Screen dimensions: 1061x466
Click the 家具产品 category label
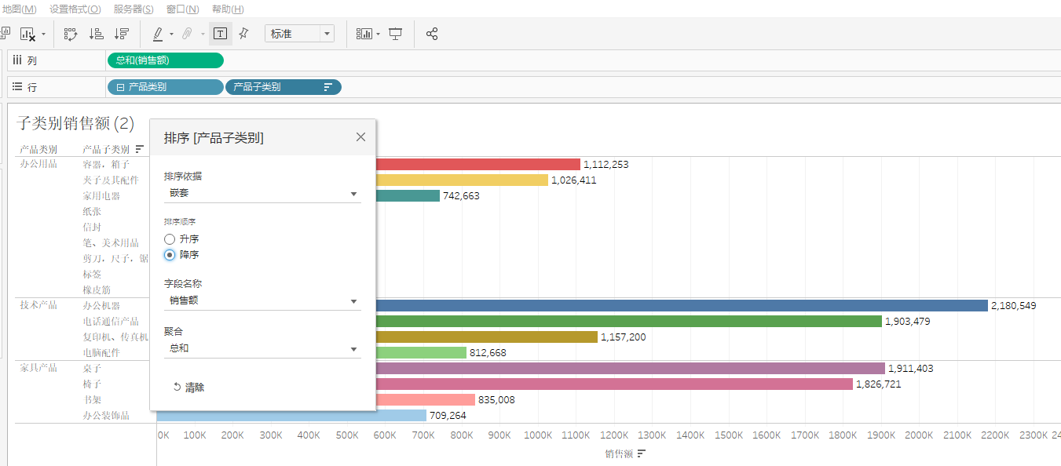(38, 368)
